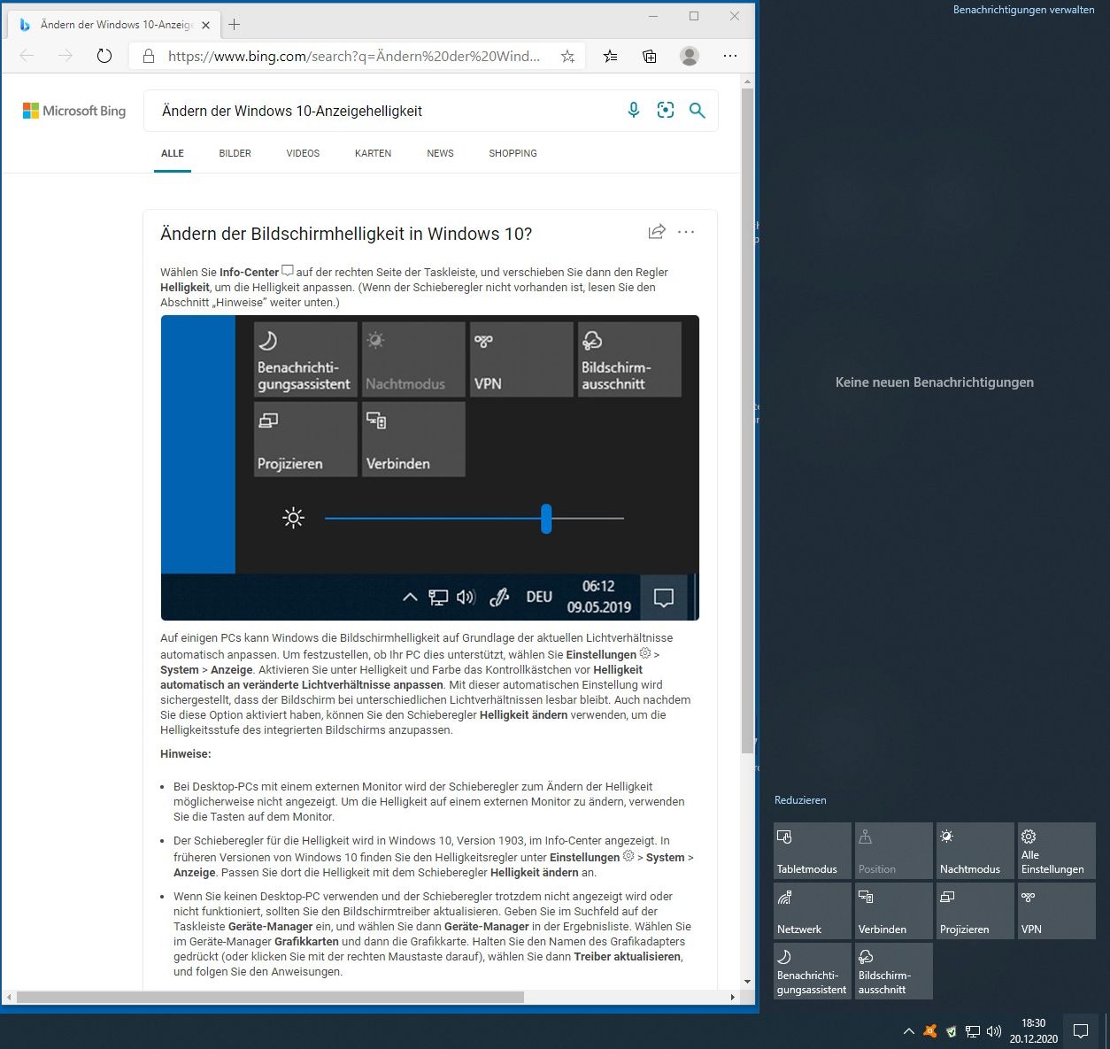Open the volume tray icon

(993, 1031)
